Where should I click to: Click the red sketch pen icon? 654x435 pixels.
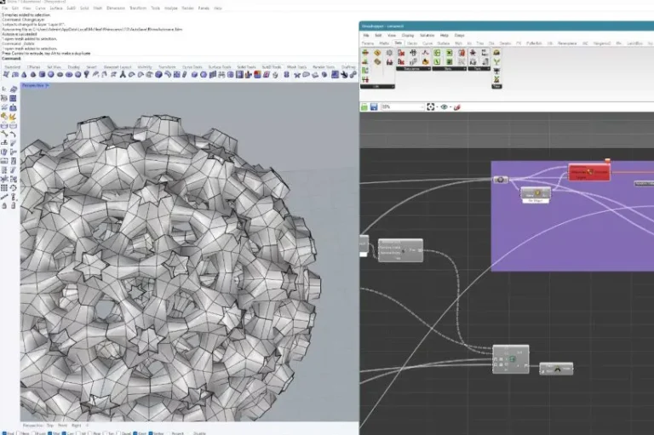tap(458, 107)
